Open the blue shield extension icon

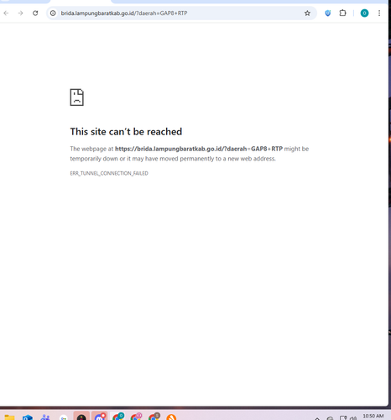(x=328, y=13)
